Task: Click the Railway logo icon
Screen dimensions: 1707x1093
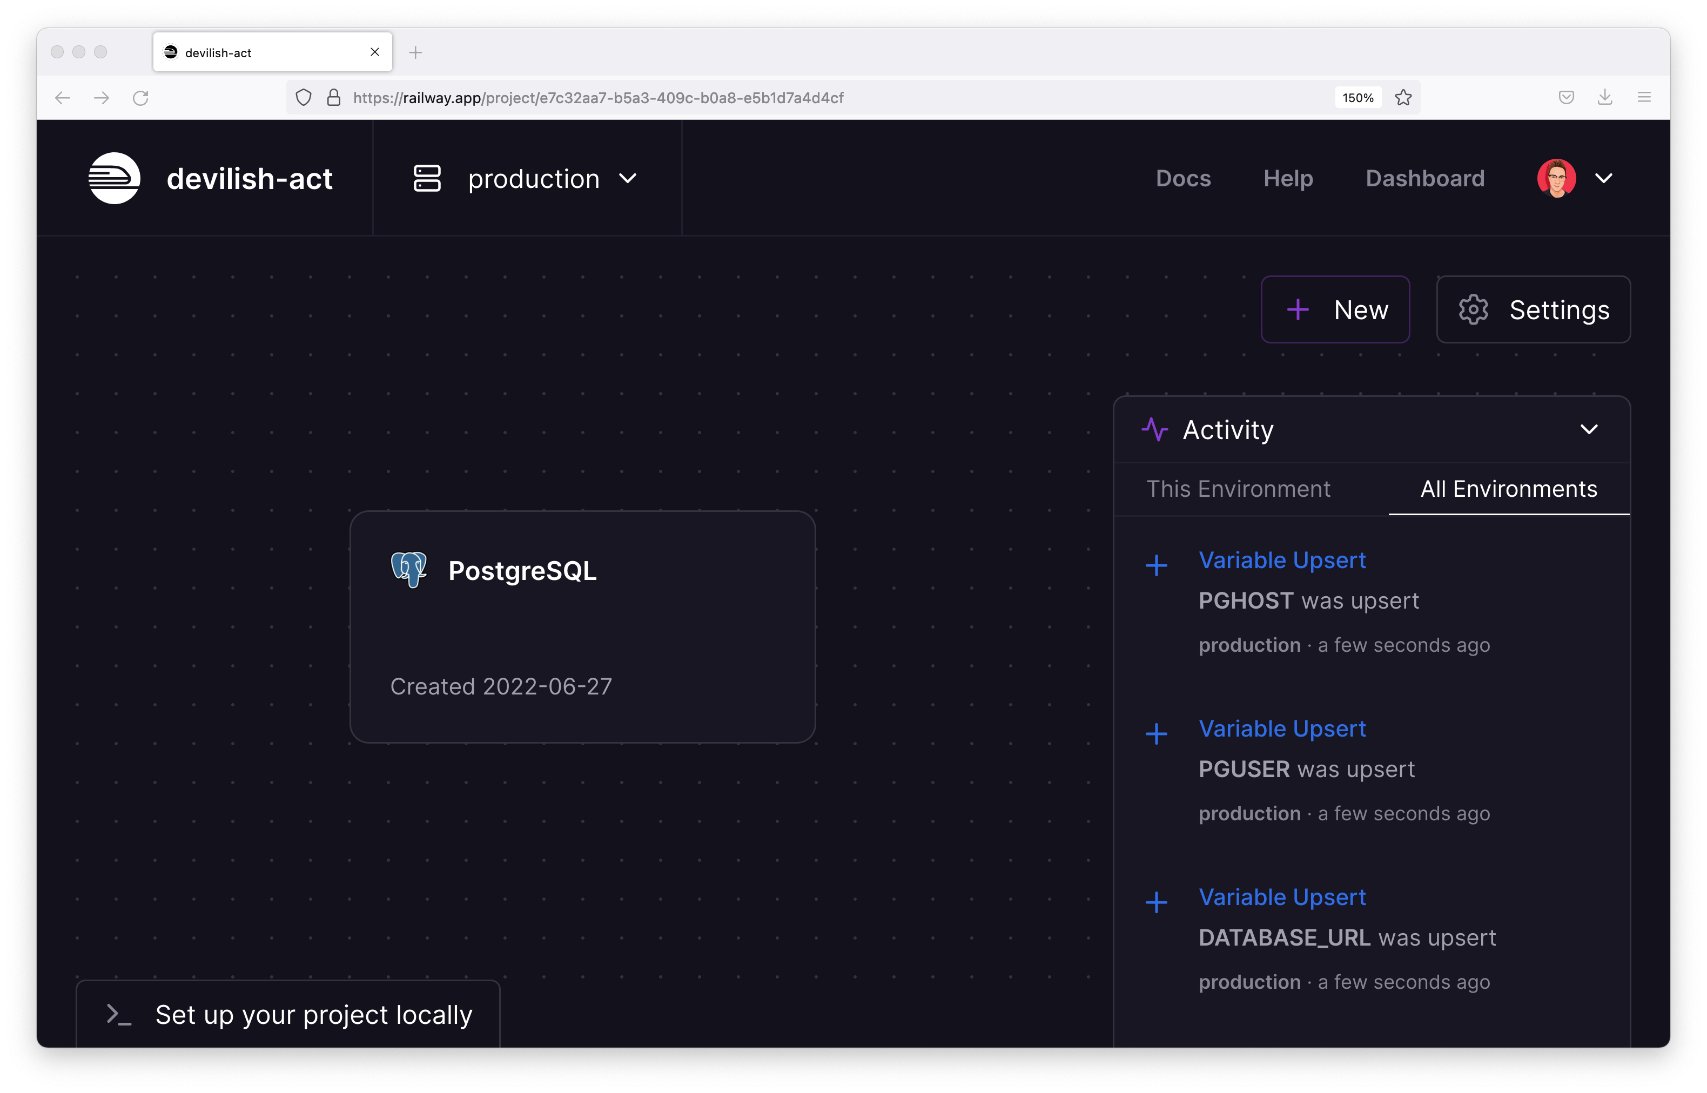Action: click(115, 178)
